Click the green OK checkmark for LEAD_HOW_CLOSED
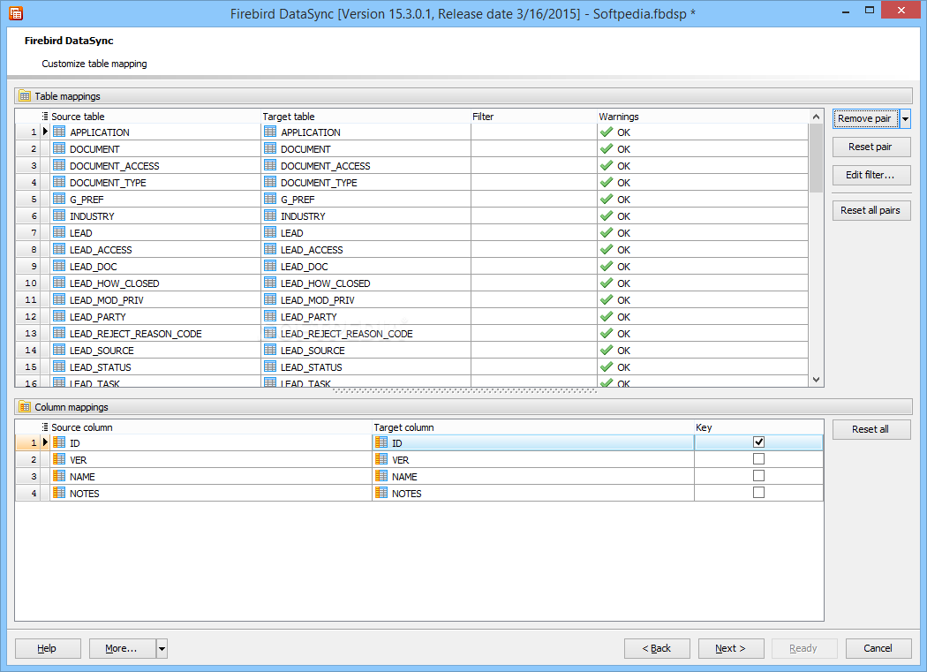Image resolution: width=927 pixels, height=672 pixels. click(606, 283)
